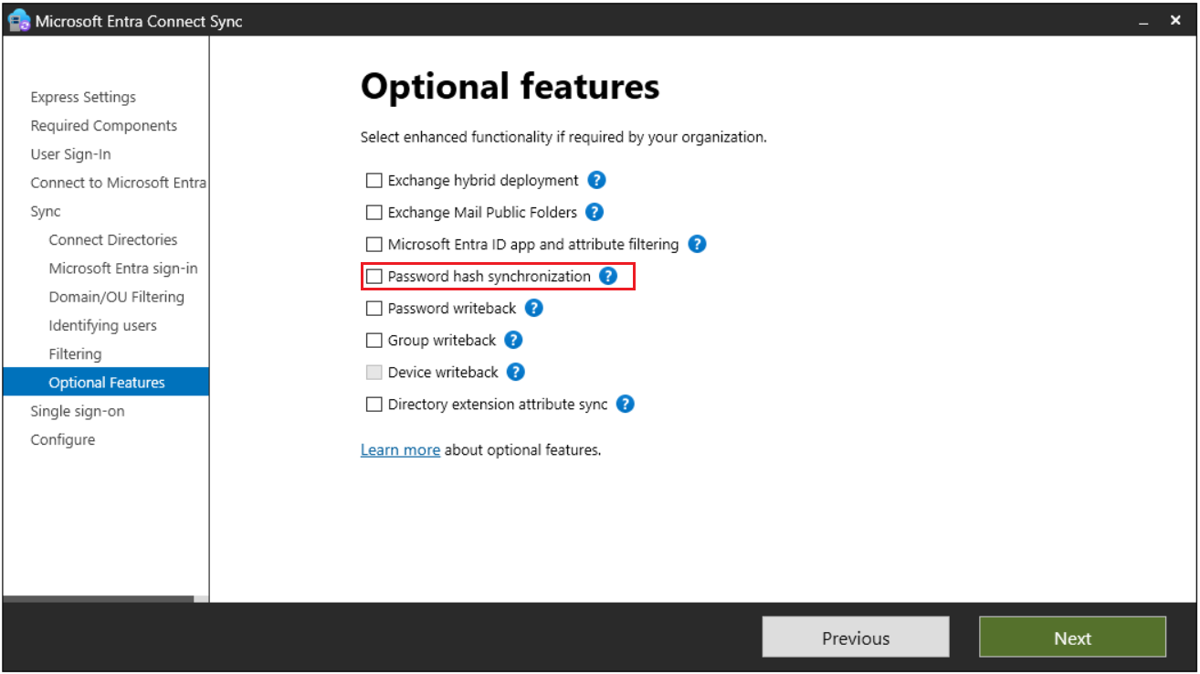1200x674 pixels.
Task: Check the Exchange hybrid deployment option
Action: click(x=374, y=180)
